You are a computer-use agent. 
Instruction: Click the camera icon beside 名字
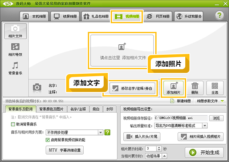pyautogui.click(x=37, y=87)
